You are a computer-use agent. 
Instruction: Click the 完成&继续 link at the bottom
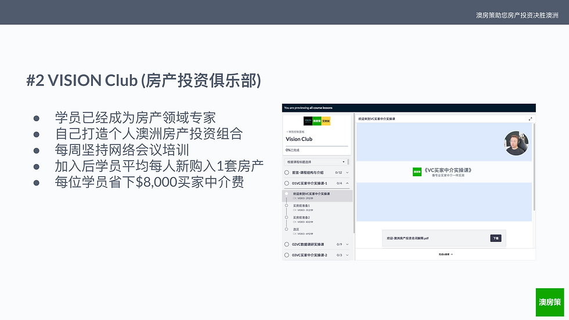click(446, 254)
